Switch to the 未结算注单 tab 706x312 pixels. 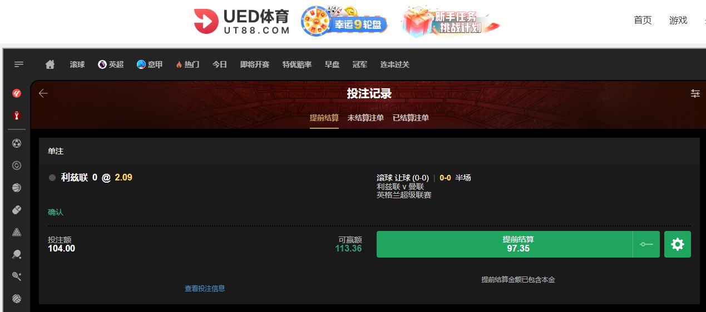pyautogui.click(x=366, y=118)
